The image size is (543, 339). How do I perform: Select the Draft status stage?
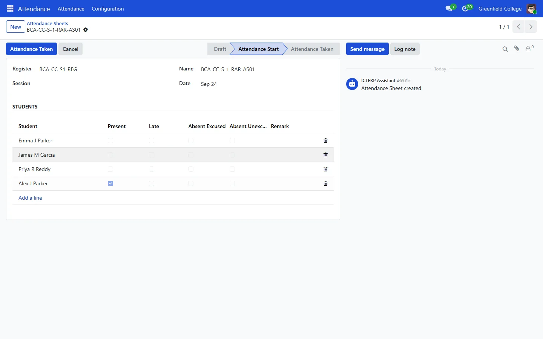pos(220,49)
